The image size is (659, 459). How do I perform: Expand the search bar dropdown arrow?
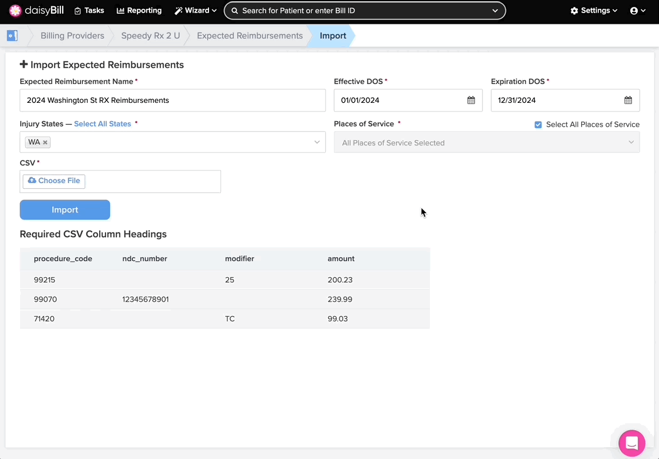[x=495, y=11]
